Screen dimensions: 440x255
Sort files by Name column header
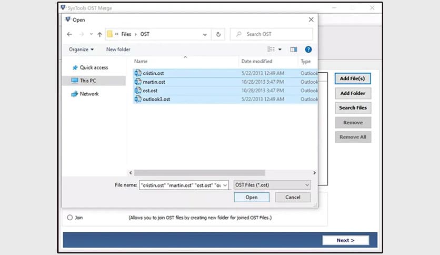click(x=141, y=61)
